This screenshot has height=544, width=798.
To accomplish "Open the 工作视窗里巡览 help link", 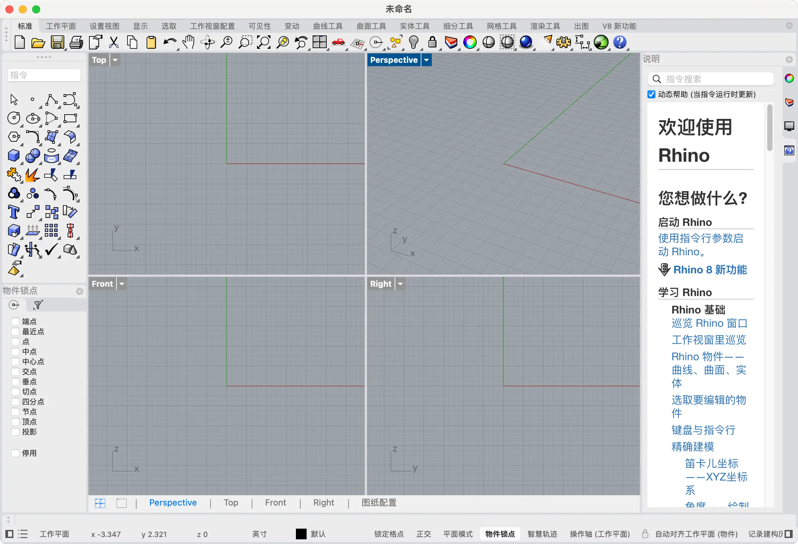I will tap(709, 340).
